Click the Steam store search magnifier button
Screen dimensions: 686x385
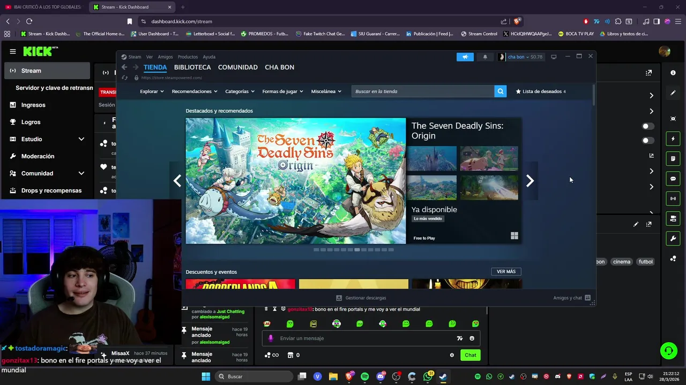pos(501,91)
